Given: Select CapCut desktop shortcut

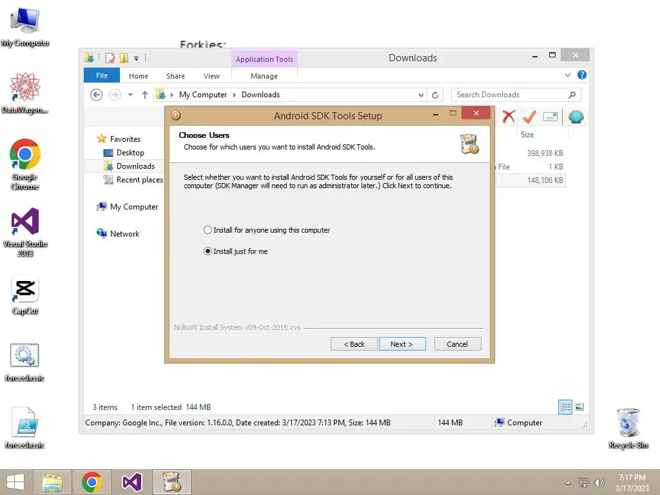Looking at the screenshot, I should 25,295.
